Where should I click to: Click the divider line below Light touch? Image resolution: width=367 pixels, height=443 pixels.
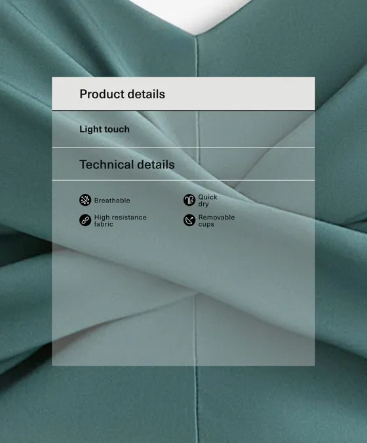(183, 147)
